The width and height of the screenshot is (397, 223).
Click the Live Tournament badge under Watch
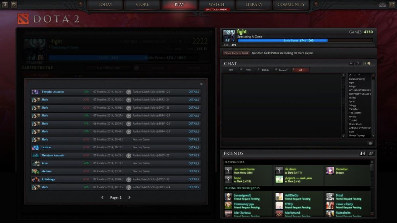click(x=217, y=10)
